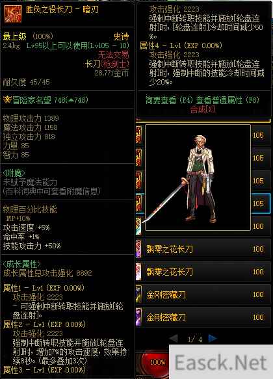Click the red 合成[X] link

point(202,109)
